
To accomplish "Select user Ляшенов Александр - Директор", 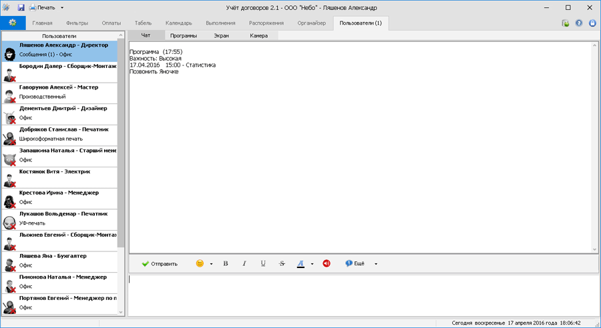I will pyautogui.click(x=59, y=51).
